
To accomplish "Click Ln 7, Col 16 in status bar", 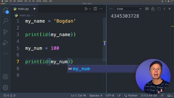I will coord(79,96).
